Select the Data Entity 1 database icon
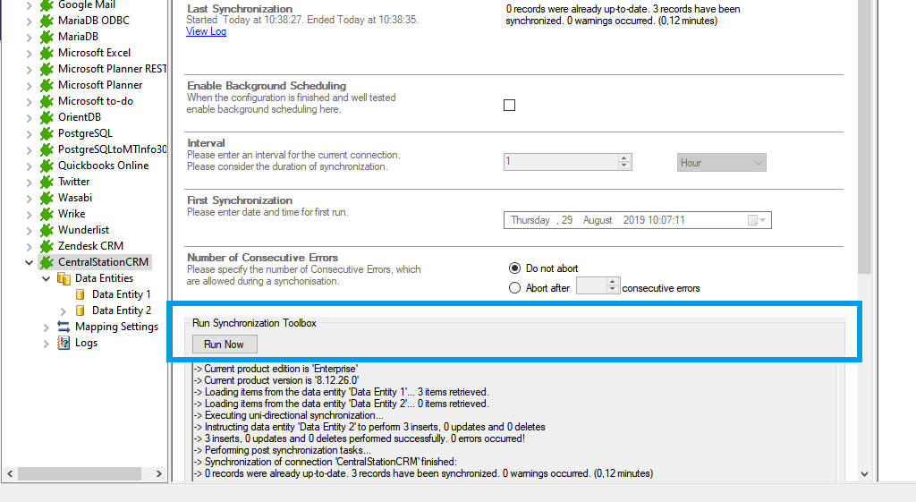 81,294
